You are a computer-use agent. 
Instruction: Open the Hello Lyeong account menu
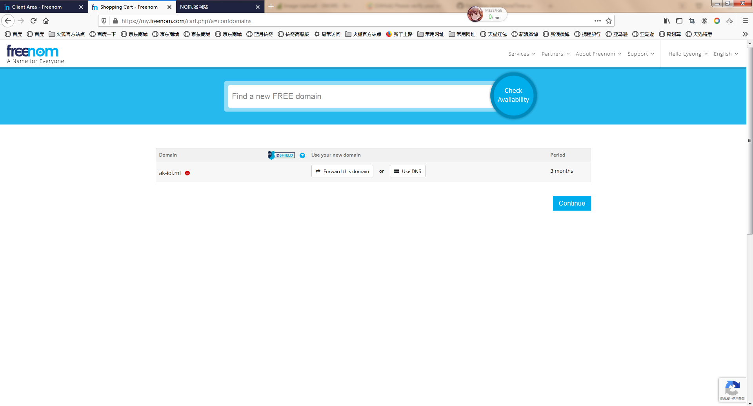688,54
